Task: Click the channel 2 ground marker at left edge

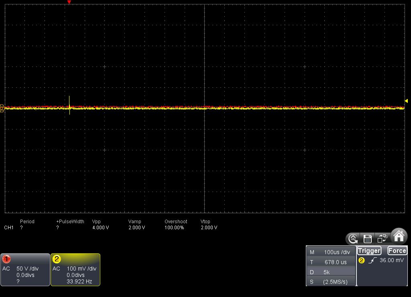Action: 2,108
